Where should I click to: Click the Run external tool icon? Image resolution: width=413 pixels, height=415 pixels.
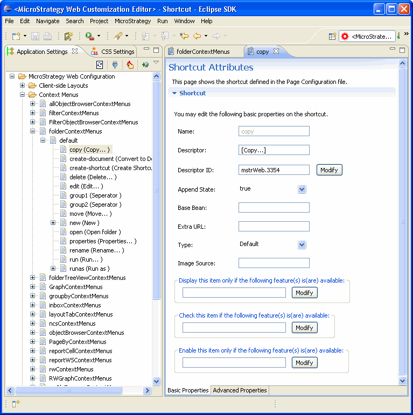(90, 36)
